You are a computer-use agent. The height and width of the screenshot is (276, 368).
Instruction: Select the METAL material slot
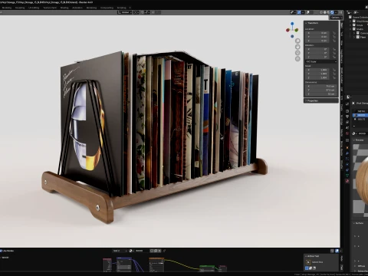click(x=361, y=111)
